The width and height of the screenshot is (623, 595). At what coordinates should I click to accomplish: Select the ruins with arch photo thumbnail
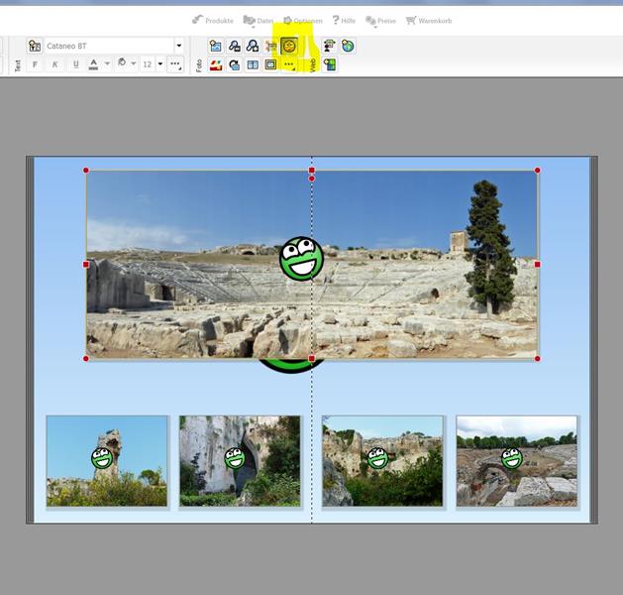pos(517,461)
